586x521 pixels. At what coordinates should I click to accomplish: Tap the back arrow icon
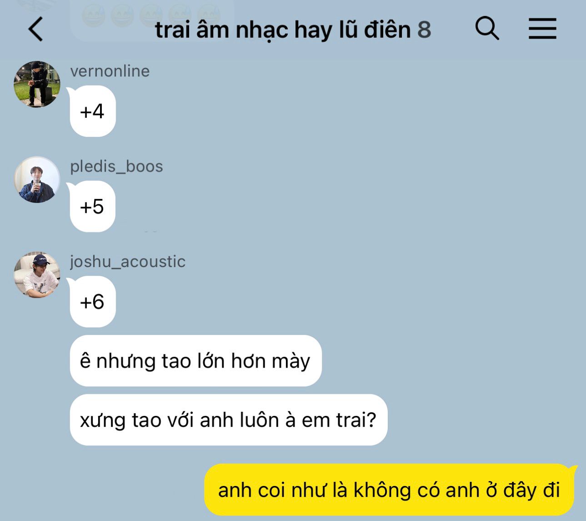point(35,29)
